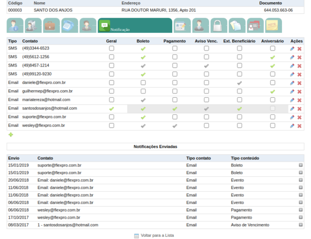Edit the (49)3344-6523 SMS contact
The height and width of the screenshot is (239, 311).
[292, 49]
